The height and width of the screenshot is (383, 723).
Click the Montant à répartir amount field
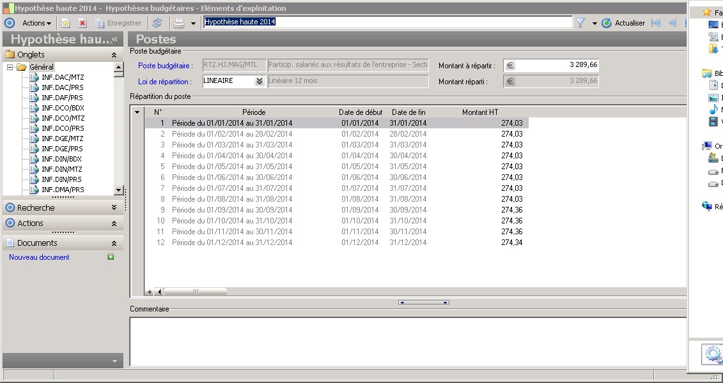point(557,65)
